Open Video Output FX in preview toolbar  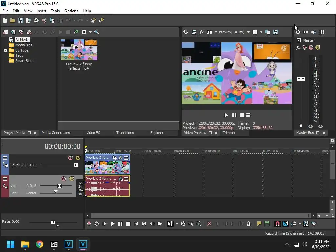click(x=201, y=32)
